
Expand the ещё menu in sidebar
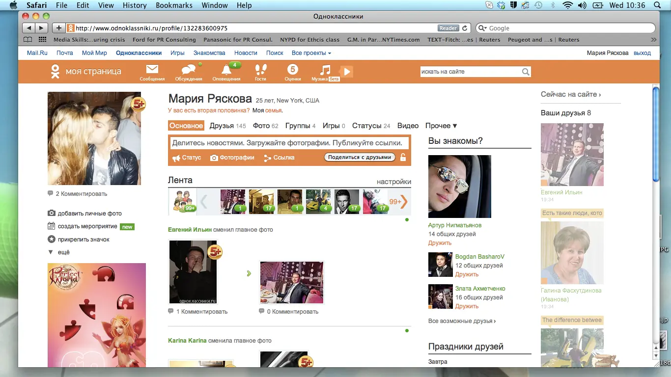(x=58, y=252)
